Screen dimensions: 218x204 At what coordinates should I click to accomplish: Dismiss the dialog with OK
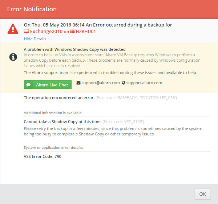tap(202, 194)
